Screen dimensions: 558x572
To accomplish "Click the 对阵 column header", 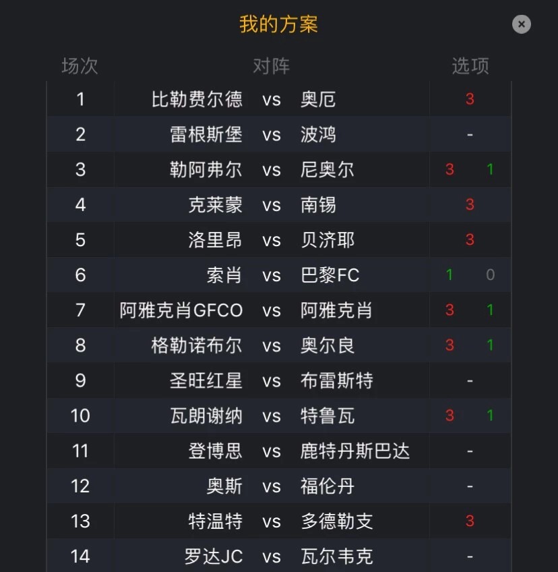I will (x=271, y=66).
